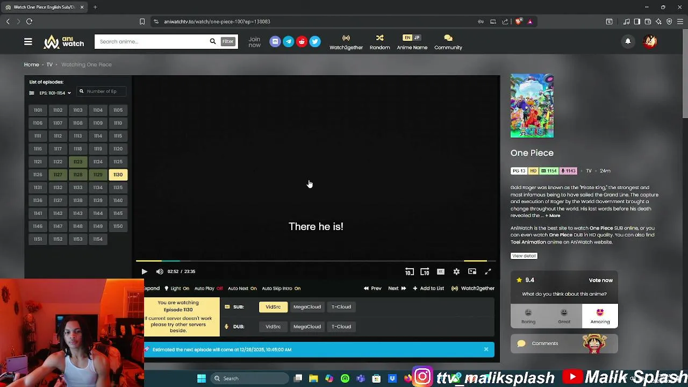The height and width of the screenshot is (387, 688).
Task: Open the AniWatch Discord link icon
Action: pos(275,41)
